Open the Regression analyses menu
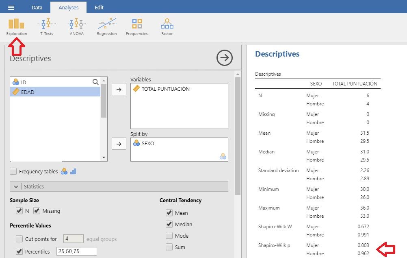Viewport: 407px width, 258px height. coord(107,26)
